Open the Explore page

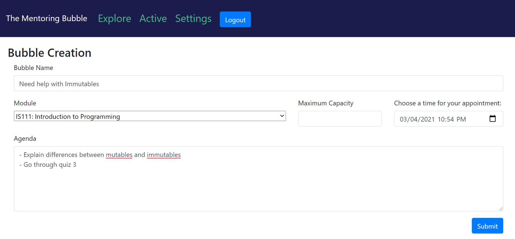click(115, 18)
